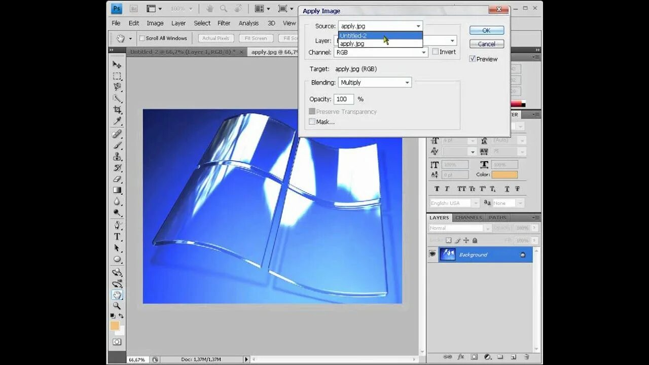Viewport: 649px width, 365px height.
Task: Toggle Underline in Character panel
Action: (x=507, y=189)
